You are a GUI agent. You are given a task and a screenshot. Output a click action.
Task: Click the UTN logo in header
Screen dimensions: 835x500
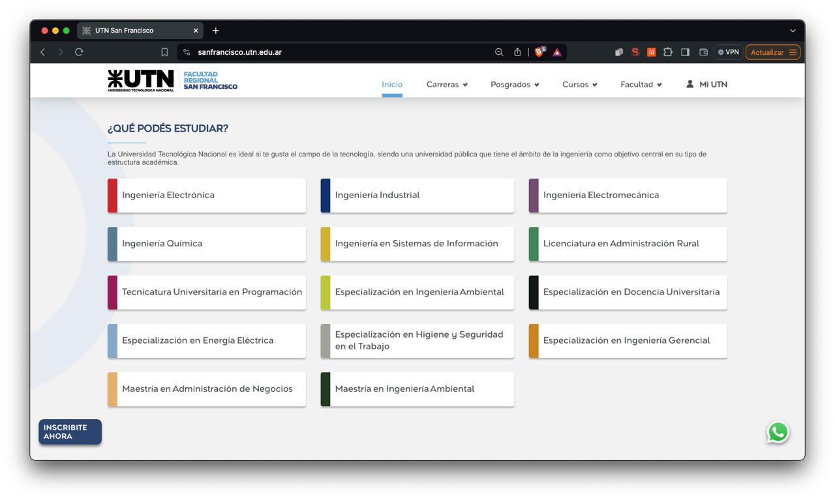(x=141, y=81)
